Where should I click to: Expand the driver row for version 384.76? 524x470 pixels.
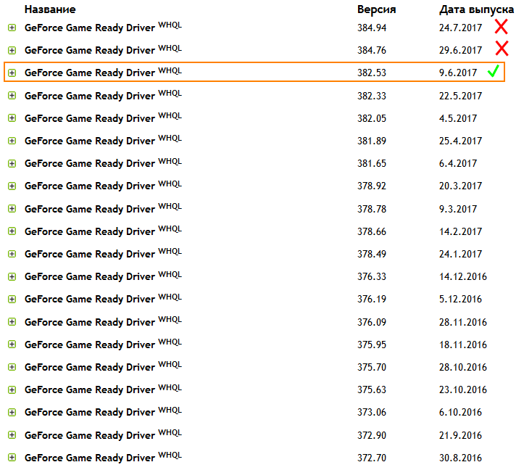pos(12,51)
